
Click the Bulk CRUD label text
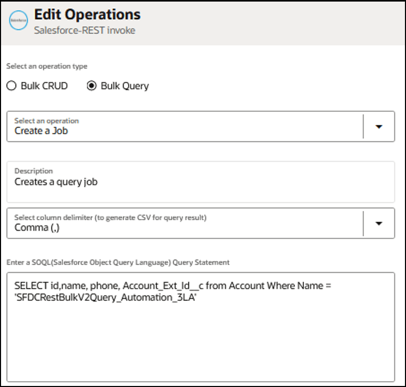pos(44,86)
